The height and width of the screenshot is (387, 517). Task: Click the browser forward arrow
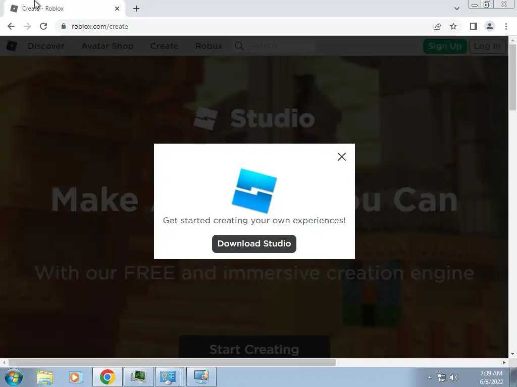click(x=27, y=26)
